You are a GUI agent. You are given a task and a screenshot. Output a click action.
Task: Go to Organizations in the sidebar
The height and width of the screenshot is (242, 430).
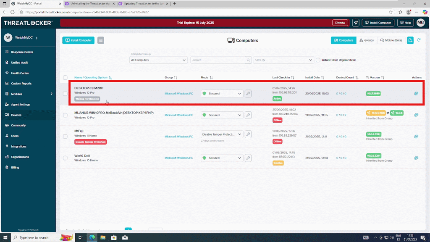pyautogui.click(x=20, y=157)
